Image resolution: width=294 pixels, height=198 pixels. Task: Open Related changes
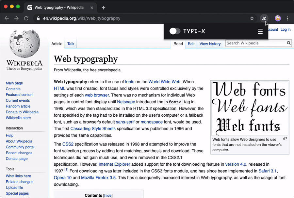[20, 182]
